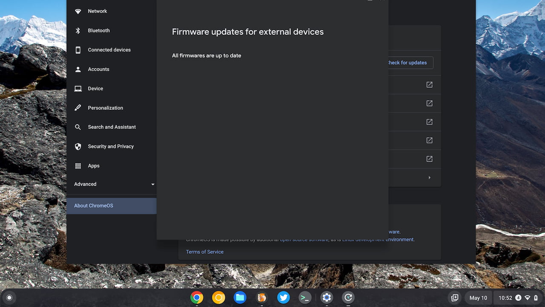Expand the row with the right chevron arrow

tap(429, 177)
